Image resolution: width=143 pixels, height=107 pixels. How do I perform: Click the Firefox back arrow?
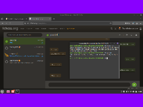click(2, 23)
